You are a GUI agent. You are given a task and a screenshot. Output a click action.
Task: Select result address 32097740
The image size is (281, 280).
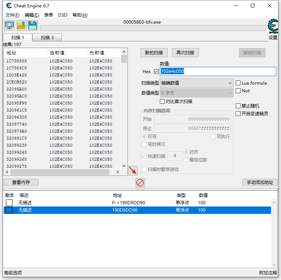point(17,124)
